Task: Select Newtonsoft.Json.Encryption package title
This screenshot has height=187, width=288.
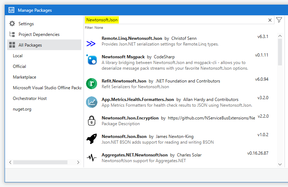Action: pyautogui.click(x=130, y=118)
